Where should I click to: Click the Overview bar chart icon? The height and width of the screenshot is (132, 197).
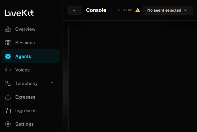tap(8, 29)
